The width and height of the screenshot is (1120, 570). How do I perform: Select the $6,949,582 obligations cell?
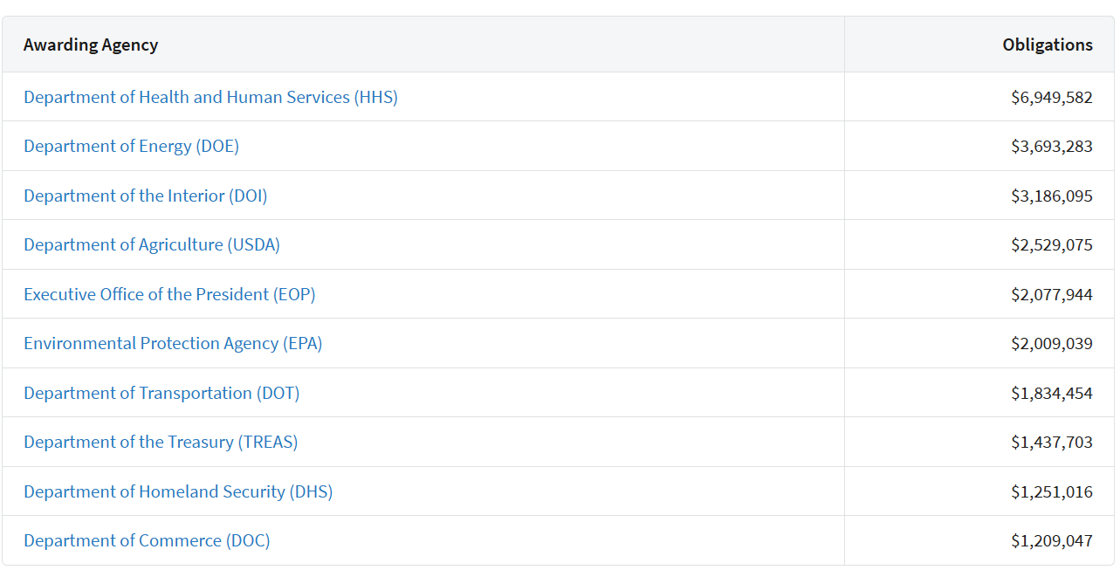pos(1052,97)
